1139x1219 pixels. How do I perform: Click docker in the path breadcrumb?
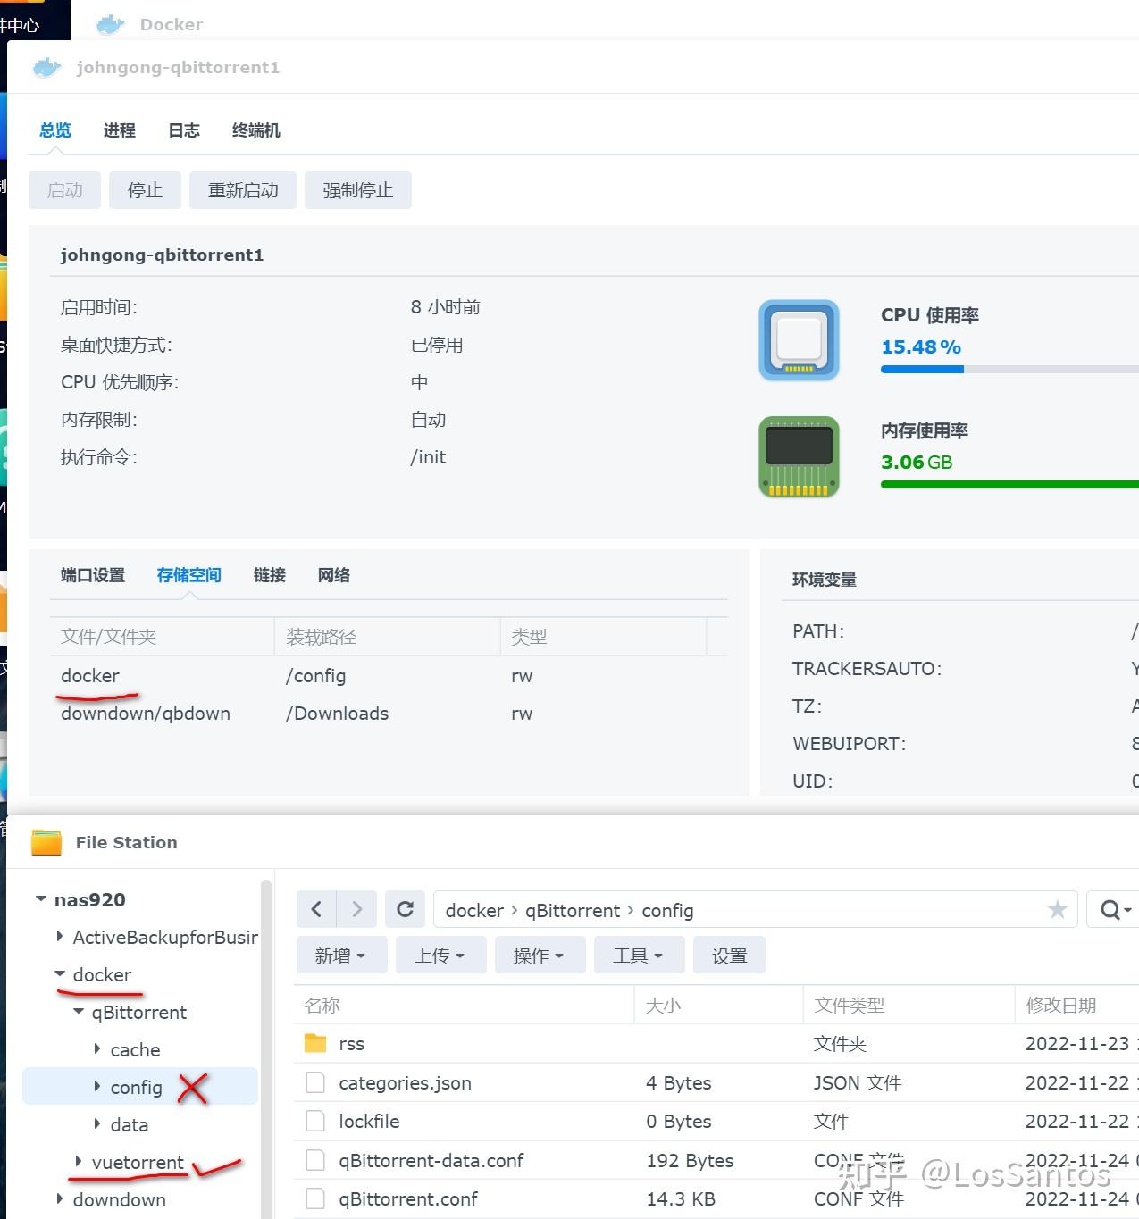coord(474,910)
